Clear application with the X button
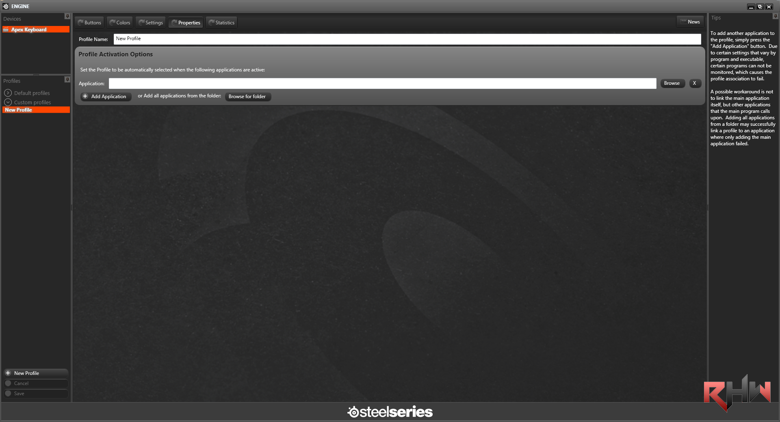780x422 pixels. point(695,83)
